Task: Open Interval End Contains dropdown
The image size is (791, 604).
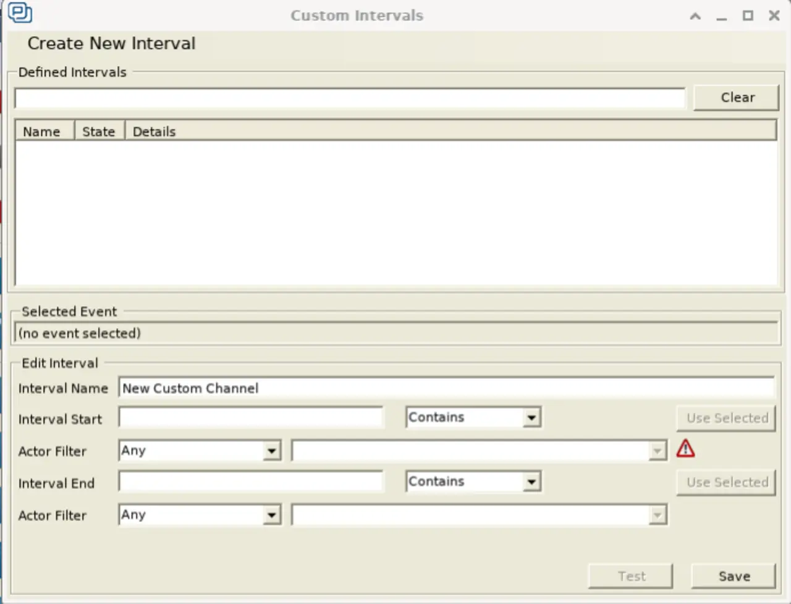Action: pyautogui.click(x=531, y=482)
